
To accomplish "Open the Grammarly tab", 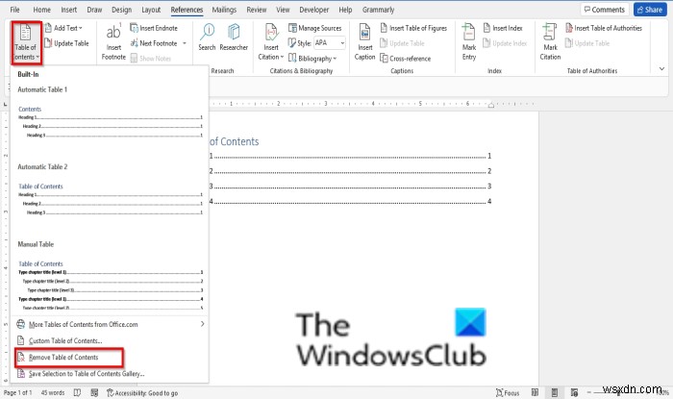I will [378, 10].
